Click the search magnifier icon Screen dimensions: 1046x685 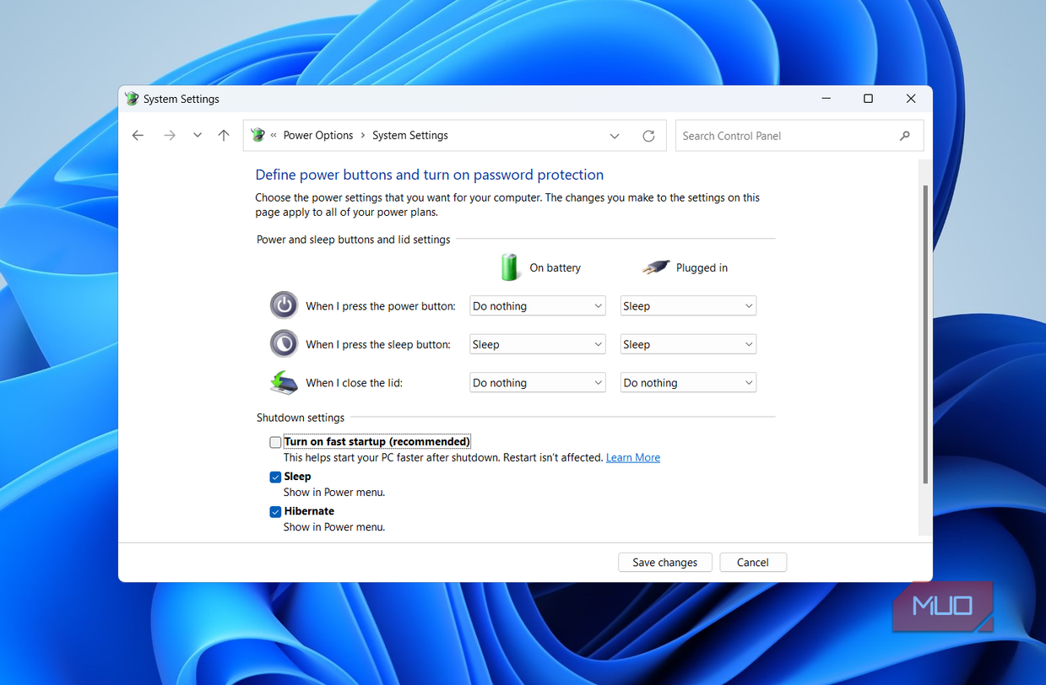(x=905, y=136)
